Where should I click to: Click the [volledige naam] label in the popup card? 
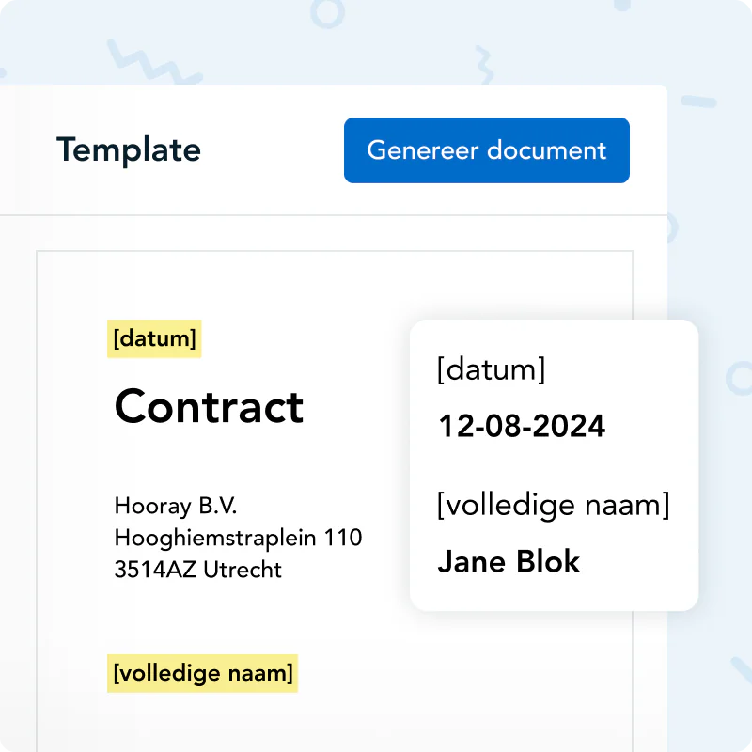[553, 506]
